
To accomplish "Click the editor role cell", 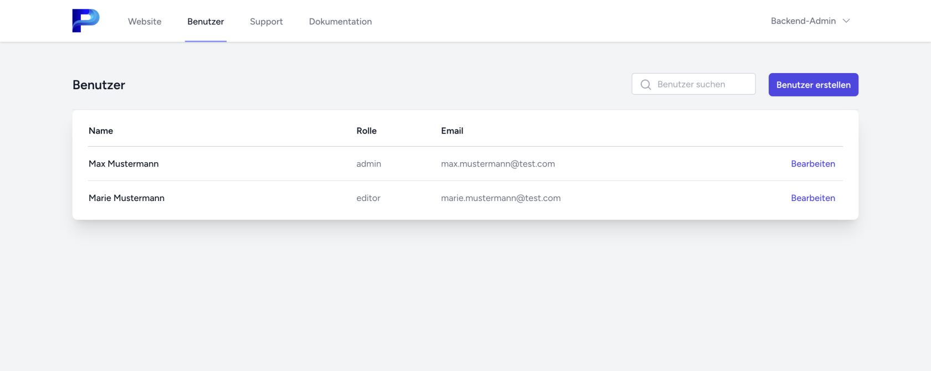I will [368, 198].
